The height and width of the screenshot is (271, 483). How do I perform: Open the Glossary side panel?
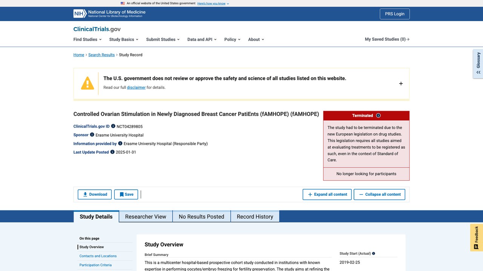click(478, 64)
